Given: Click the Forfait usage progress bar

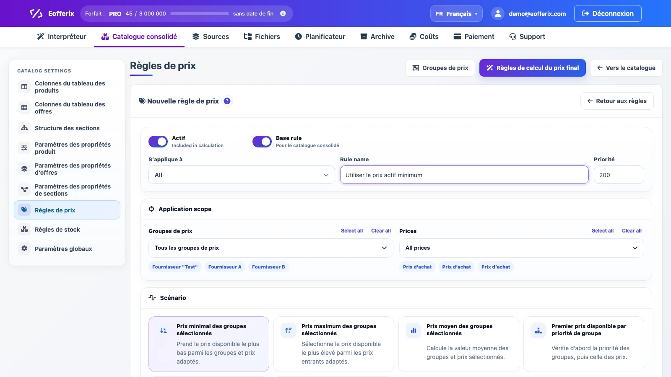Looking at the screenshot, I should 200,14.
